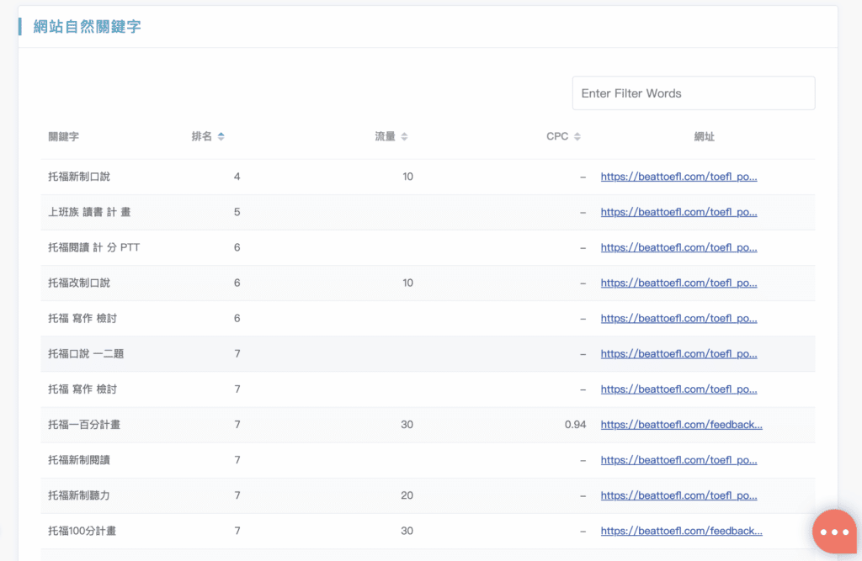Viewport: 862px width, 561px height.
Task: Open feedback link for 托福一百分計畫 row
Action: point(681,425)
